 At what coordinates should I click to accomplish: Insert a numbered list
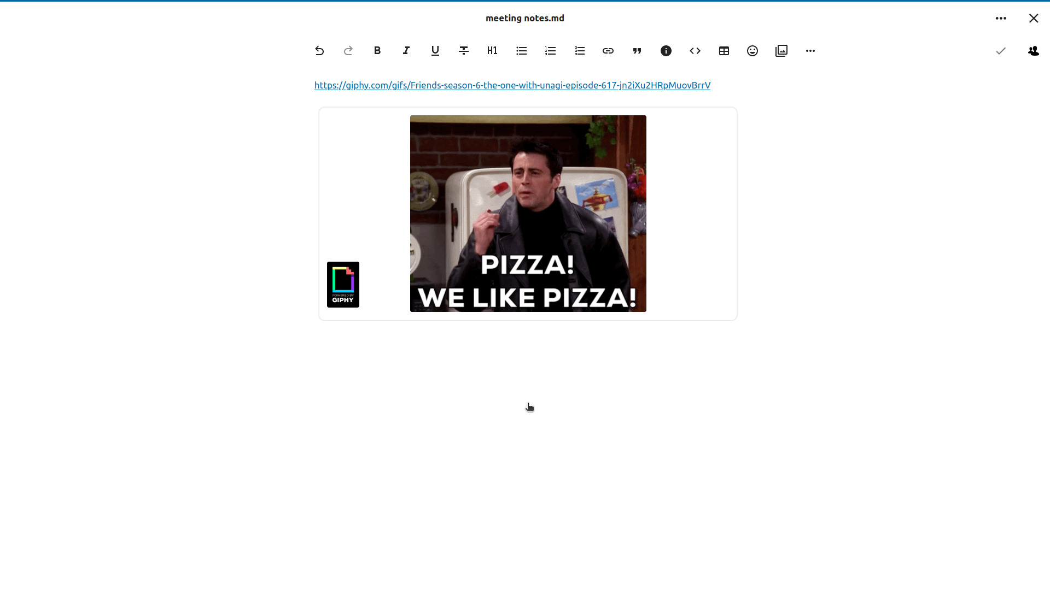click(x=551, y=51)
